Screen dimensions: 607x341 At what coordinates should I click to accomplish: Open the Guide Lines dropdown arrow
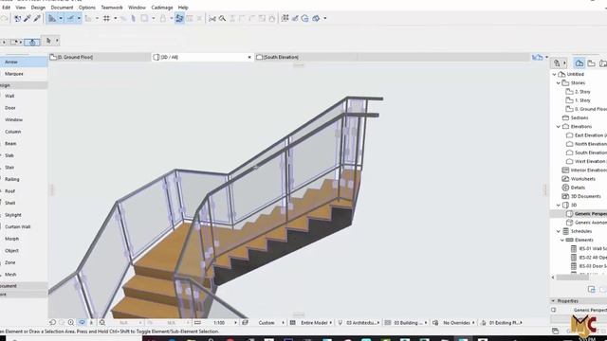[x=61, y=18]
